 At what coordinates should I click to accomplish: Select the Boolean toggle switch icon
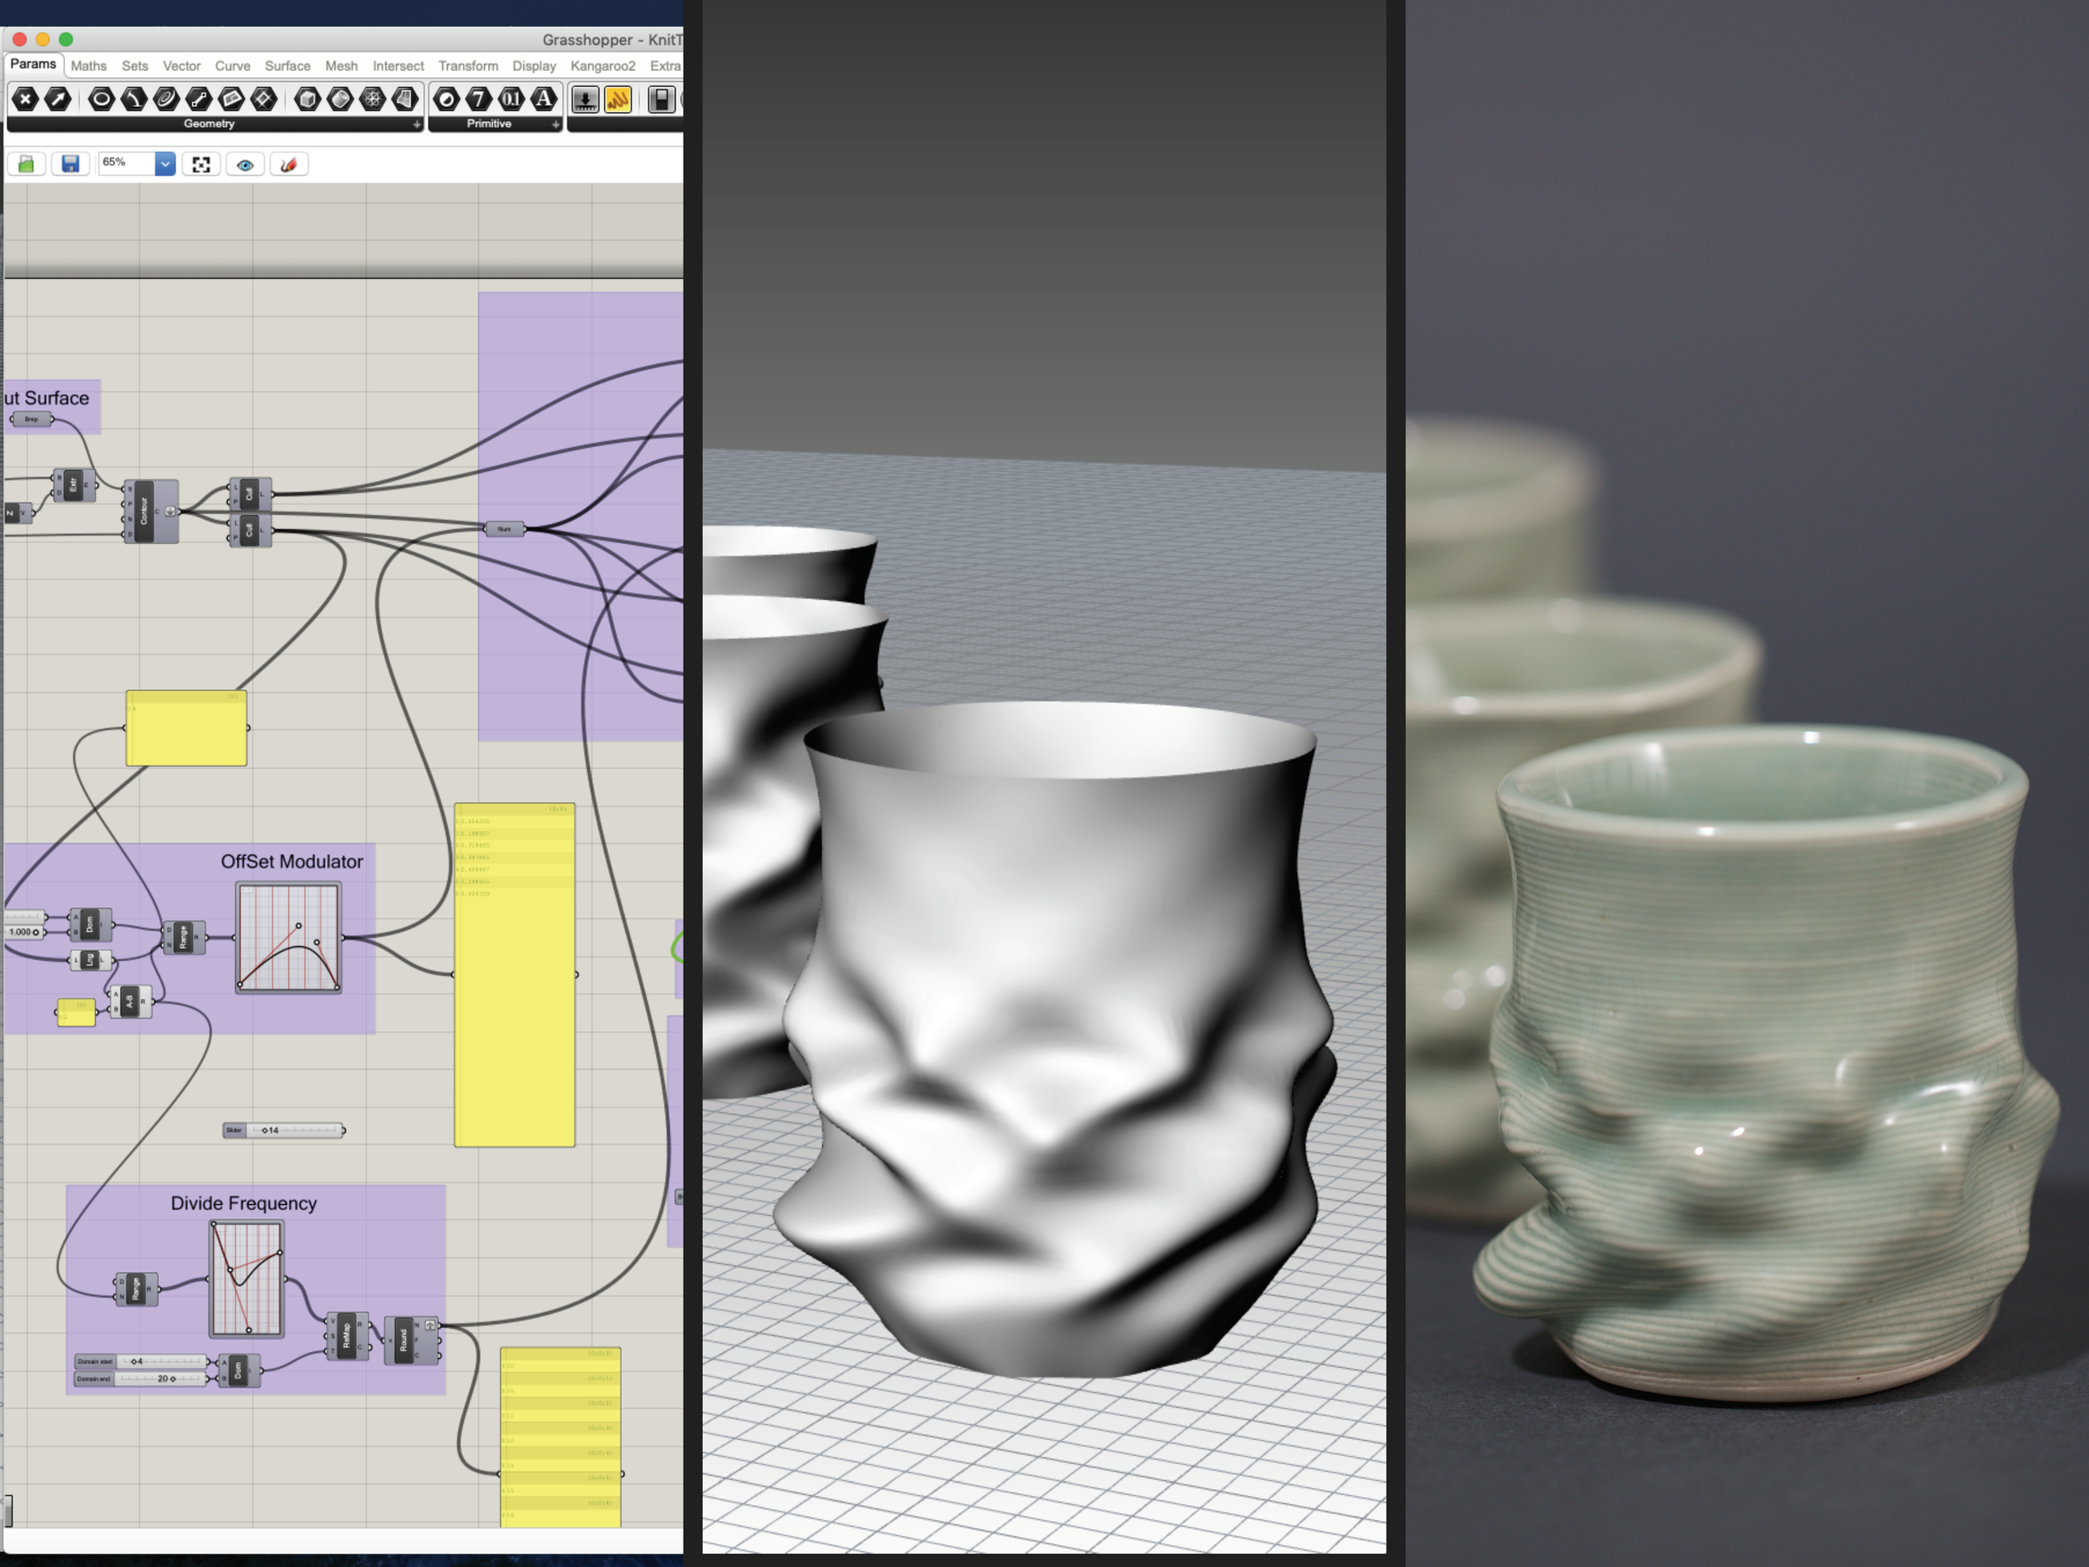point(661,99)
